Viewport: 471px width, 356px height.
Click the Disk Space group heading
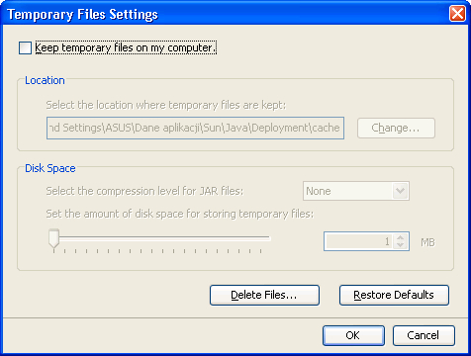tap(50, 168)
